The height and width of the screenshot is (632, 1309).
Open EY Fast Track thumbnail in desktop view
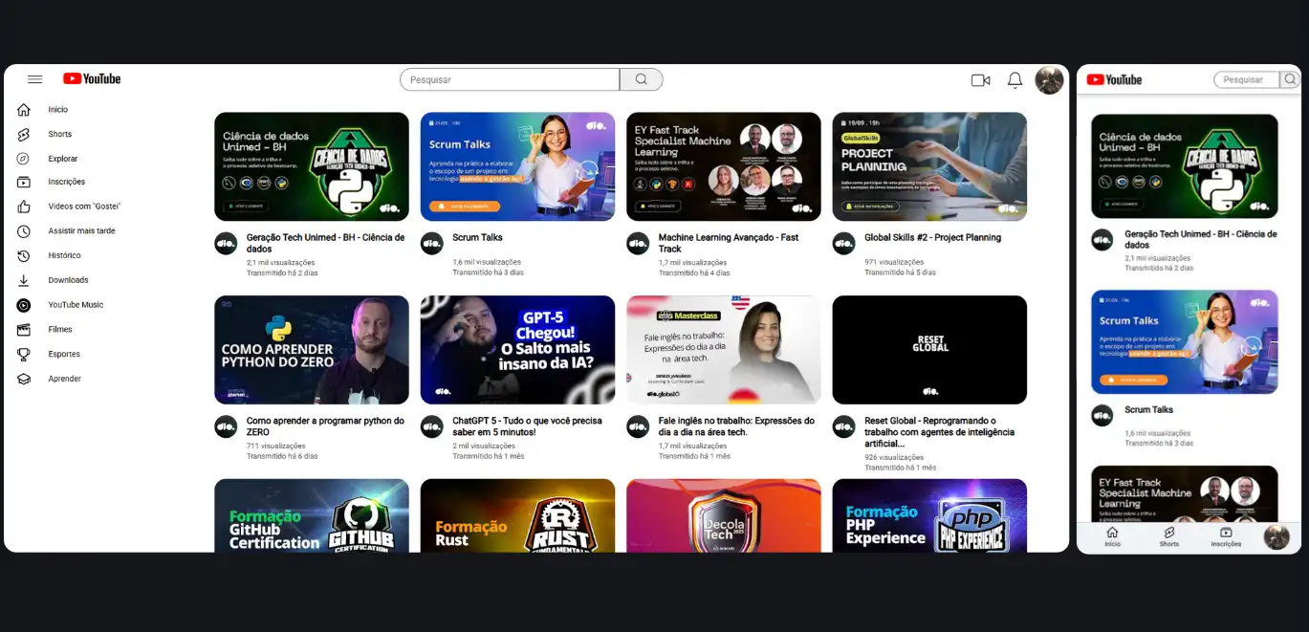click(x=724, y=167)
